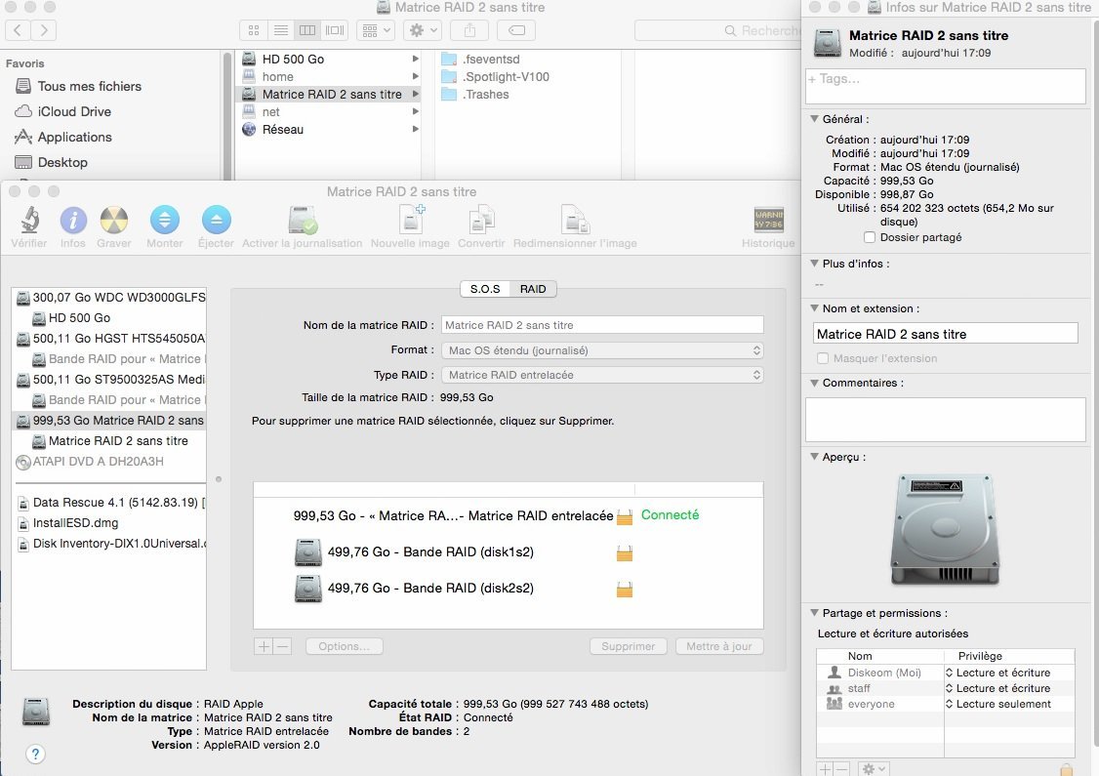The height and width of the screenshot is (776, 1099).
Task: Click the Mettre à jour button
Action: point(719,646)
